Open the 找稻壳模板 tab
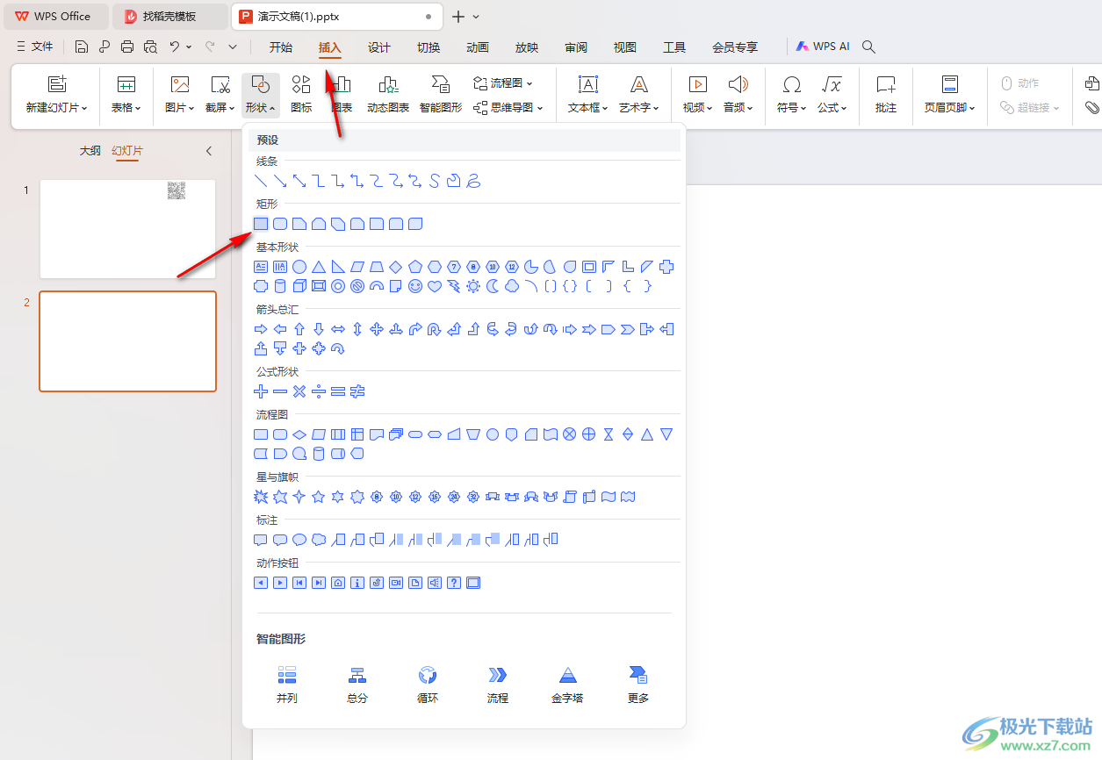The image size is (1102, 760). pos(170,16)
